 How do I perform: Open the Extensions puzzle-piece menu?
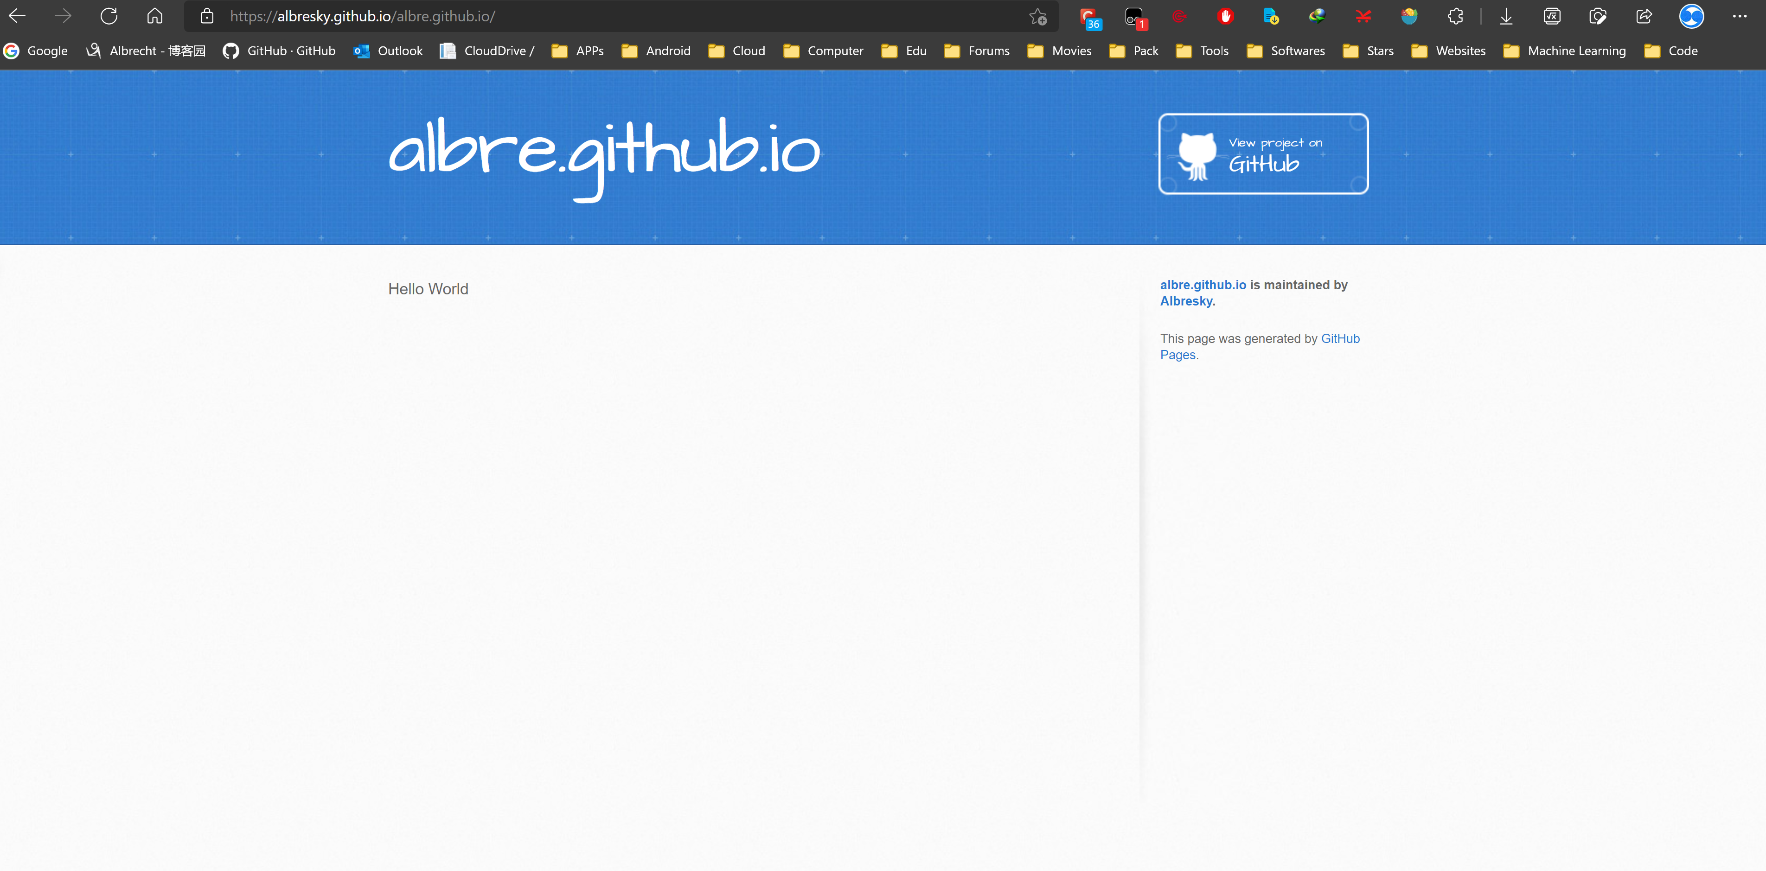[1455, 16]
